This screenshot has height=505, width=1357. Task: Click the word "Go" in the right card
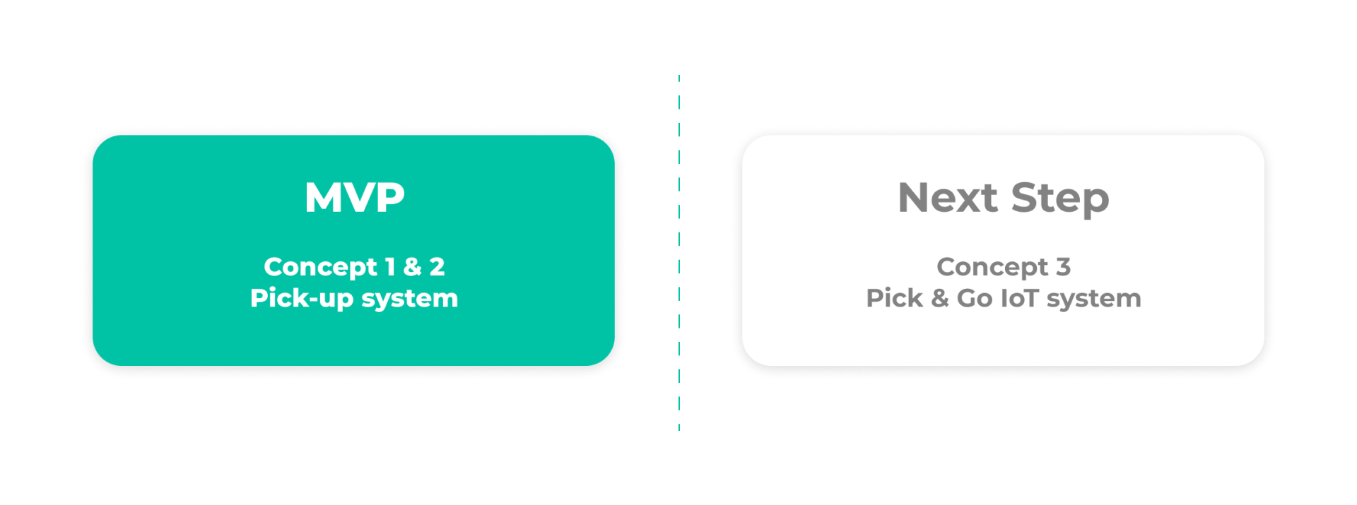click(x=975, y=298)
